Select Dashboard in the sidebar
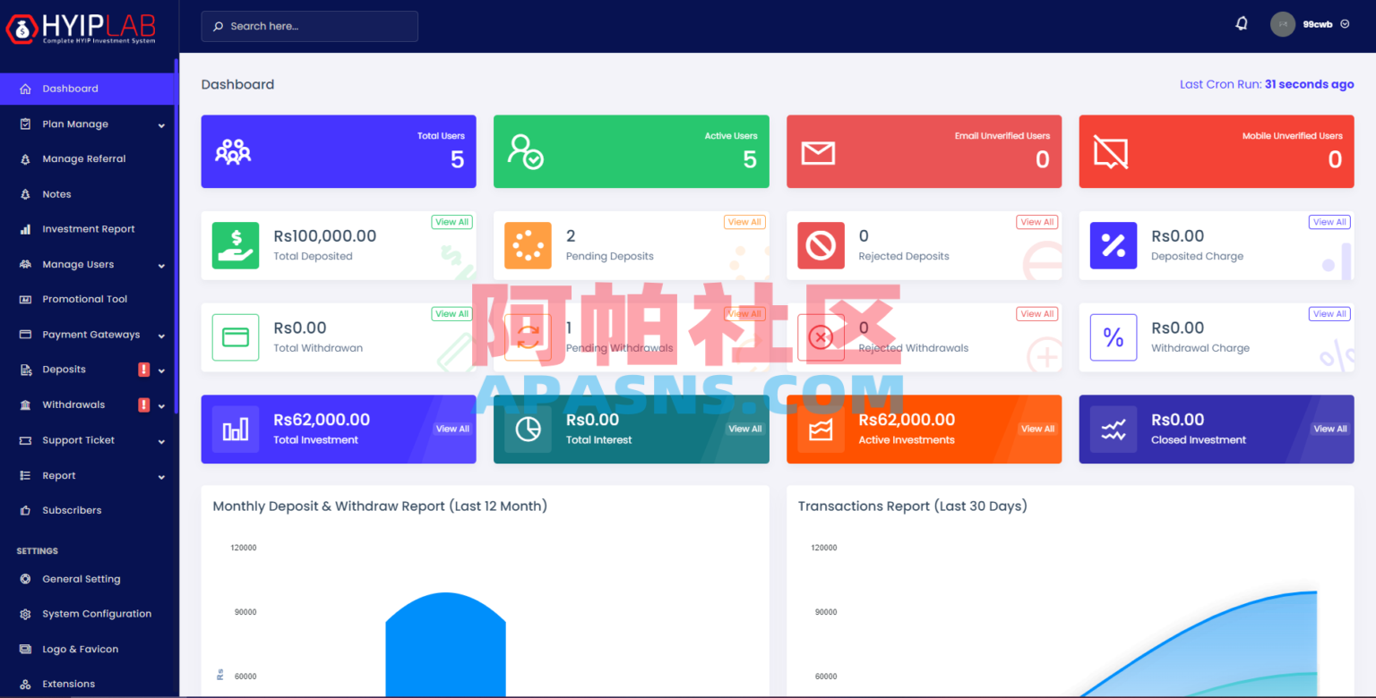1376x698 pixels. pyautogui.click(x=72, y=89)
